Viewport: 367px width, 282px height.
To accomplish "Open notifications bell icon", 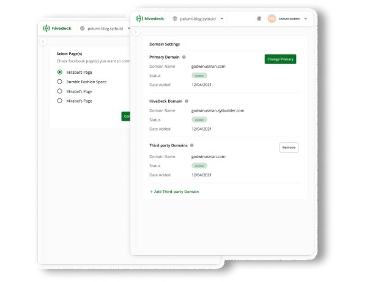I will [259, 19].
